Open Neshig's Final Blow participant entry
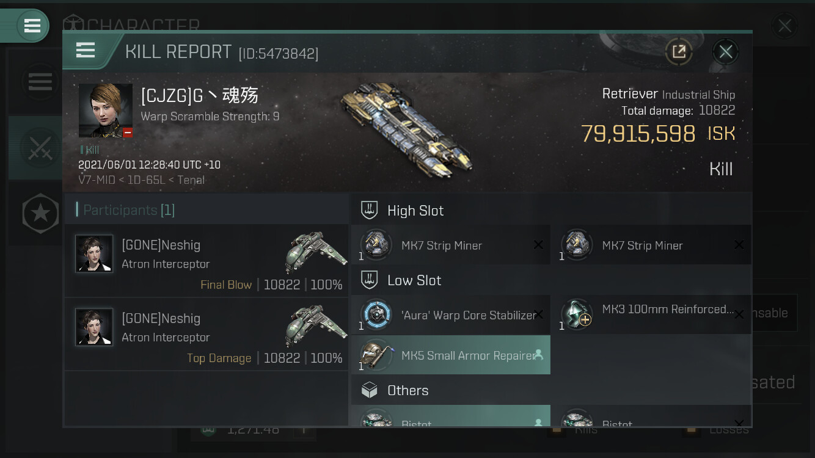The width and height of the screenshot is (815, 458). (x=206, y=261)
